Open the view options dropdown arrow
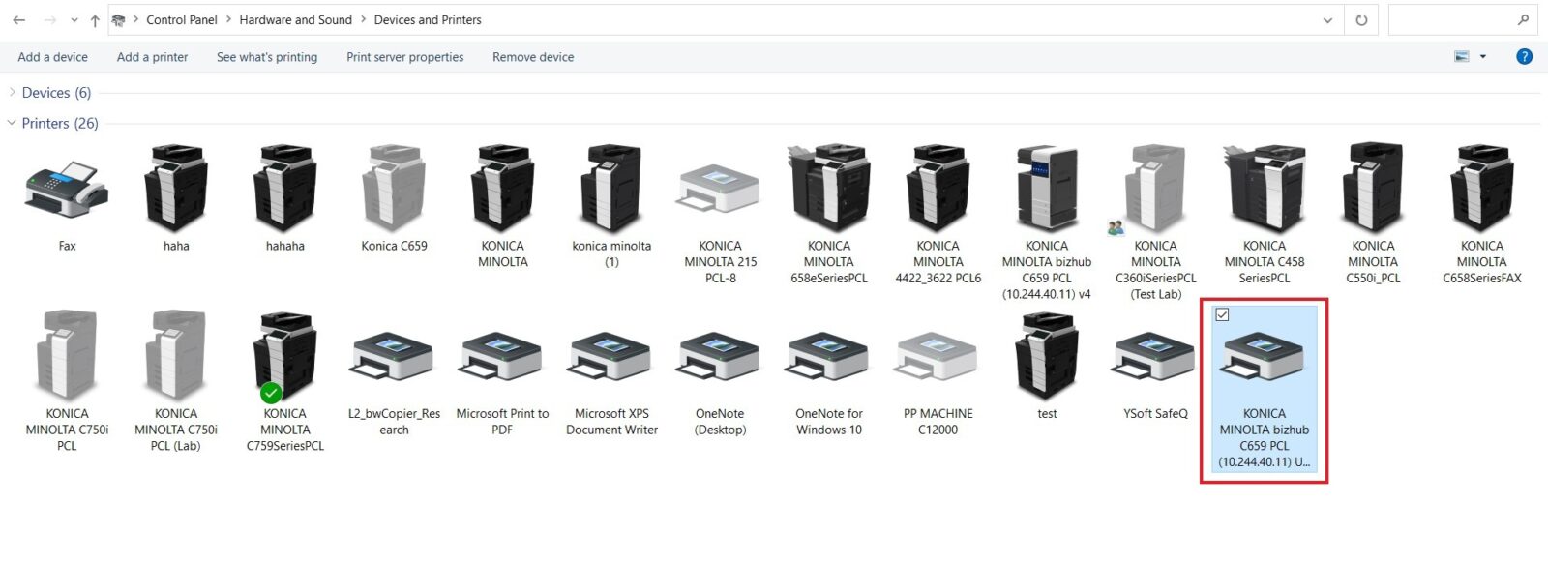 [1482, 57]
